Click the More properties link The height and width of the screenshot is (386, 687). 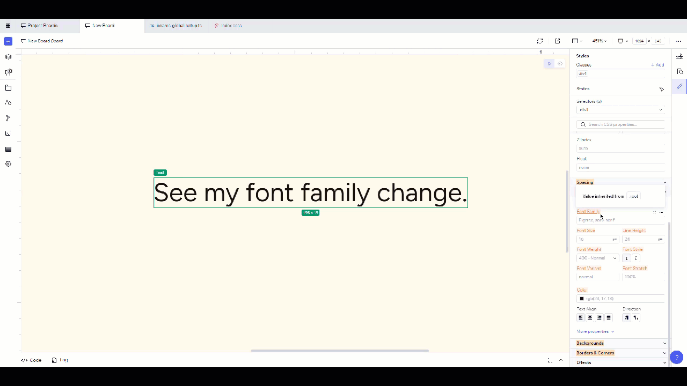click(595, 331)
